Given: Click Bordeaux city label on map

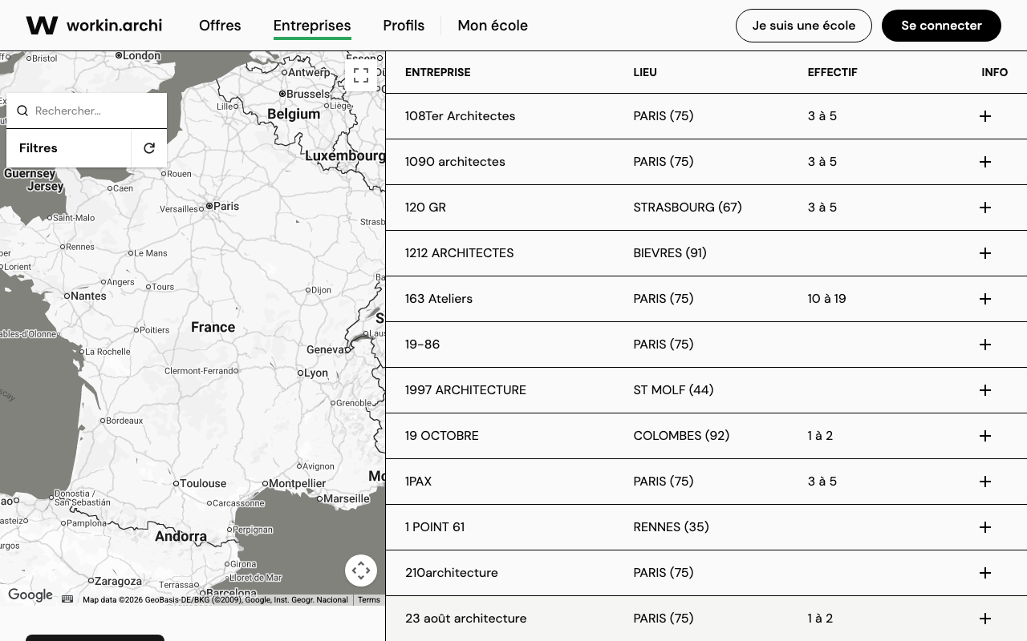Looking at the screenshot, I should (124, 421).
